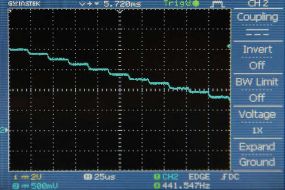Click the horizontal position arrow icon

click(x=90, y=4)
